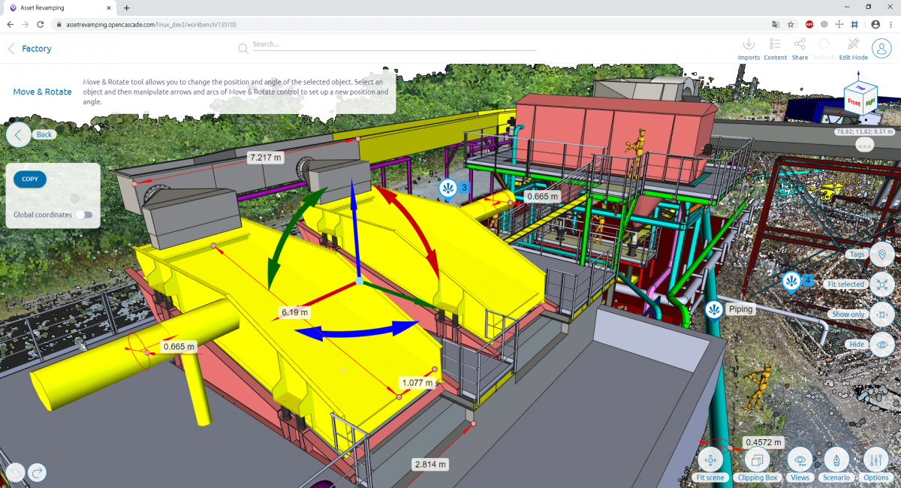Open the user account profile
901x488 pixels.
coord(882,47)
